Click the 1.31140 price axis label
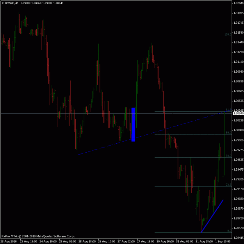This screenshot has height=244, width=244. pyautogui.click(x=239, y=62)
